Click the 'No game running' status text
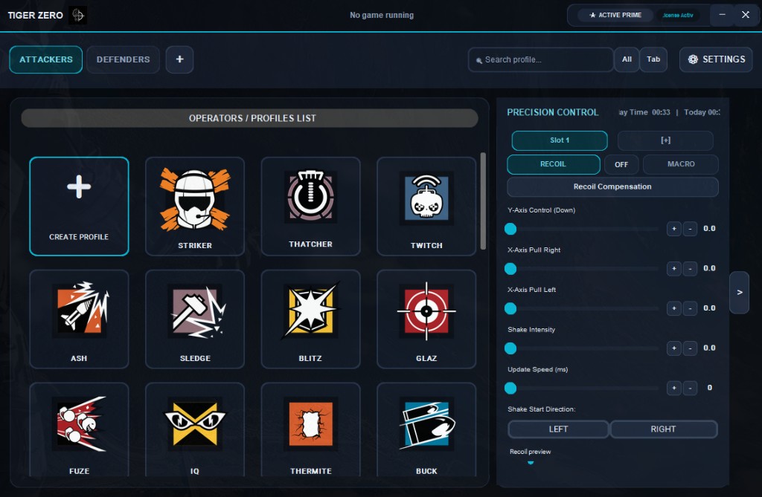 tap(382, 15)
